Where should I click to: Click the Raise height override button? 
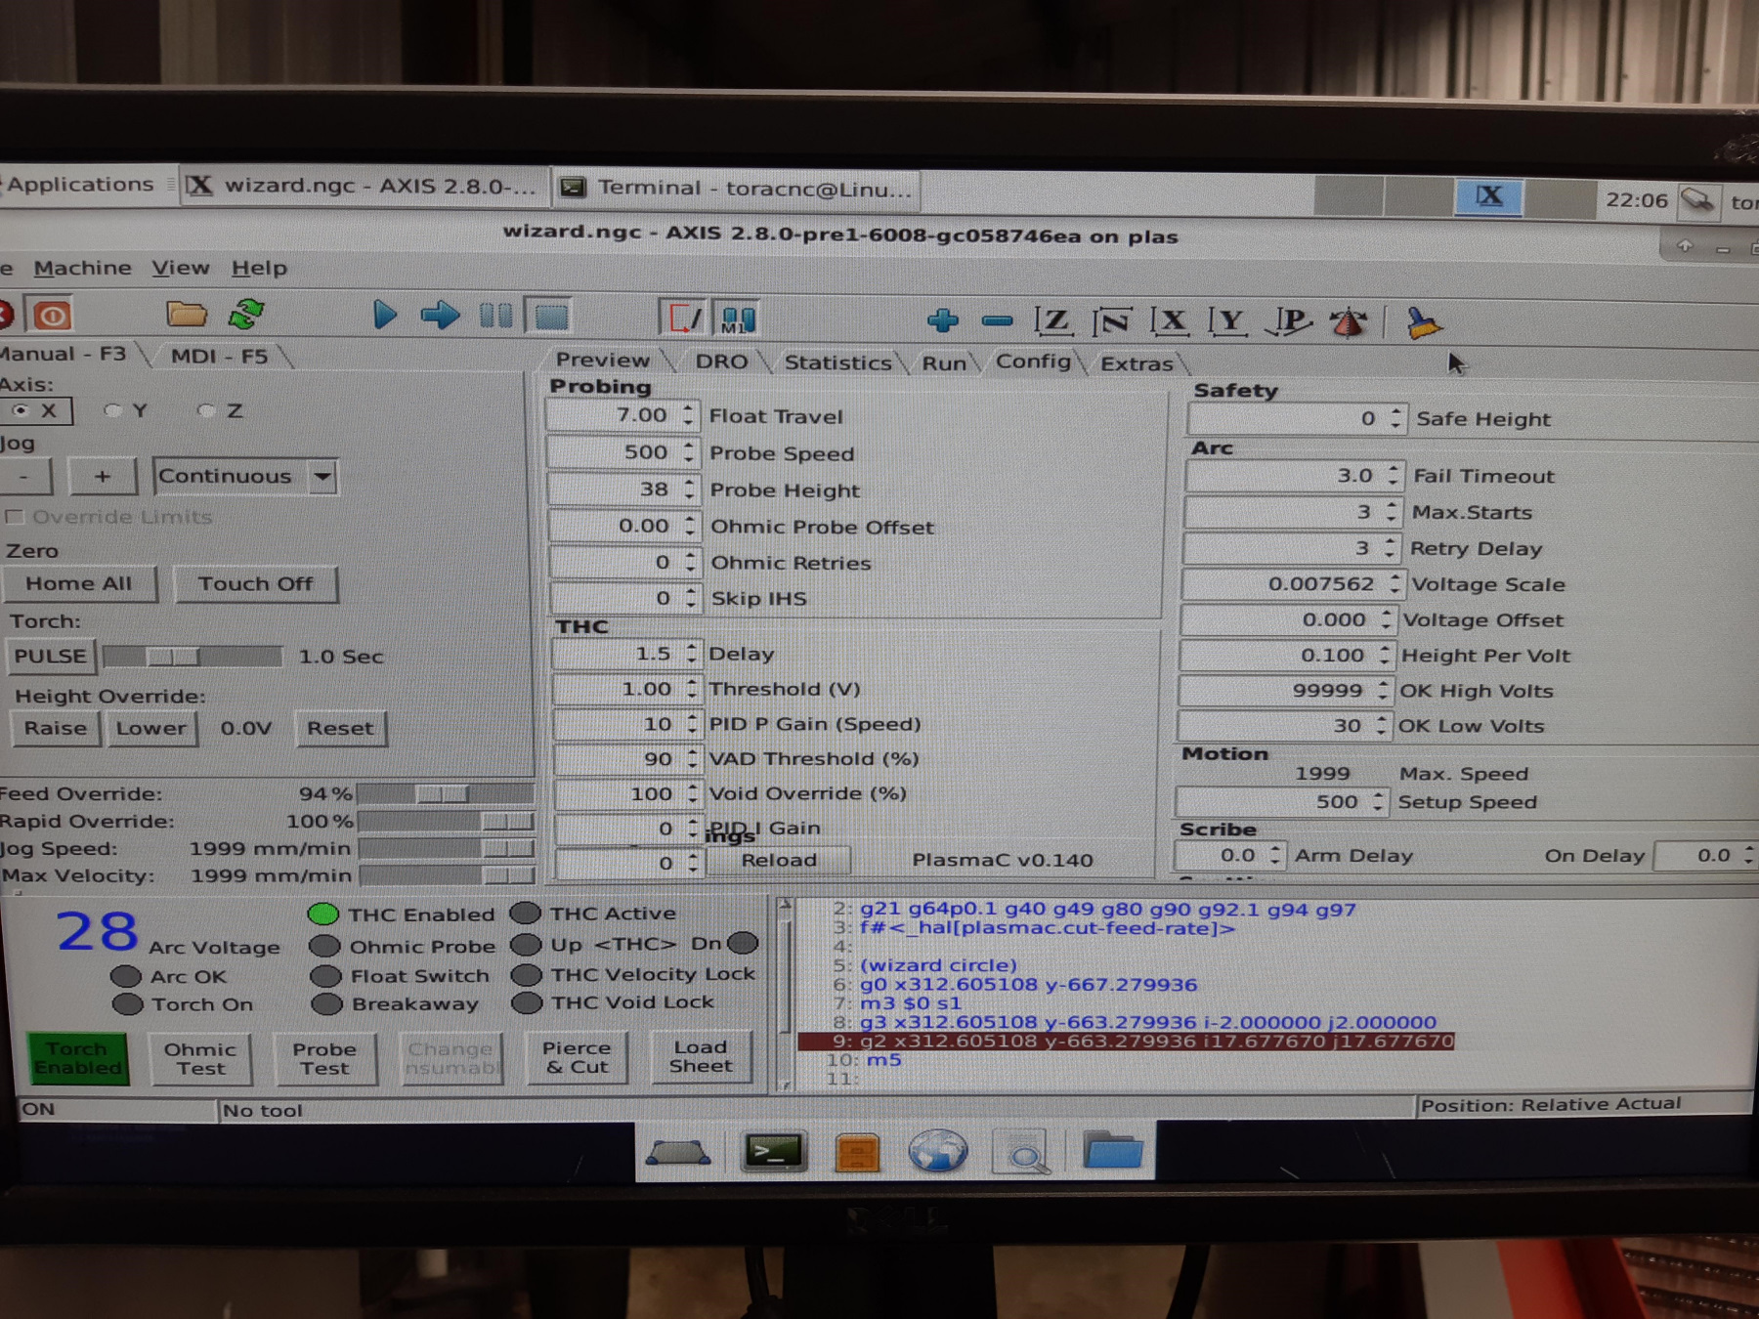click(x=55, y=728)
